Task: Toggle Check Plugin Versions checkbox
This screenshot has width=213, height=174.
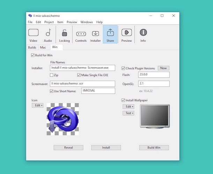Action: [123, 68]
